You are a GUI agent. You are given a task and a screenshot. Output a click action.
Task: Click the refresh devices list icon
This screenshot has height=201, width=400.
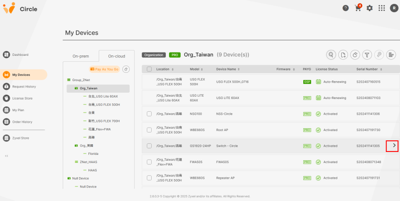(x=355, y=55)
